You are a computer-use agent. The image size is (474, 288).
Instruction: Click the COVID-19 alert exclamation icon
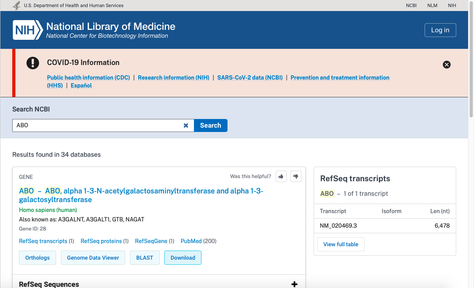[x=33, y=63]
